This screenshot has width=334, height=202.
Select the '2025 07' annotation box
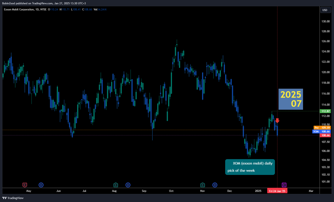(x=291, y=99)
